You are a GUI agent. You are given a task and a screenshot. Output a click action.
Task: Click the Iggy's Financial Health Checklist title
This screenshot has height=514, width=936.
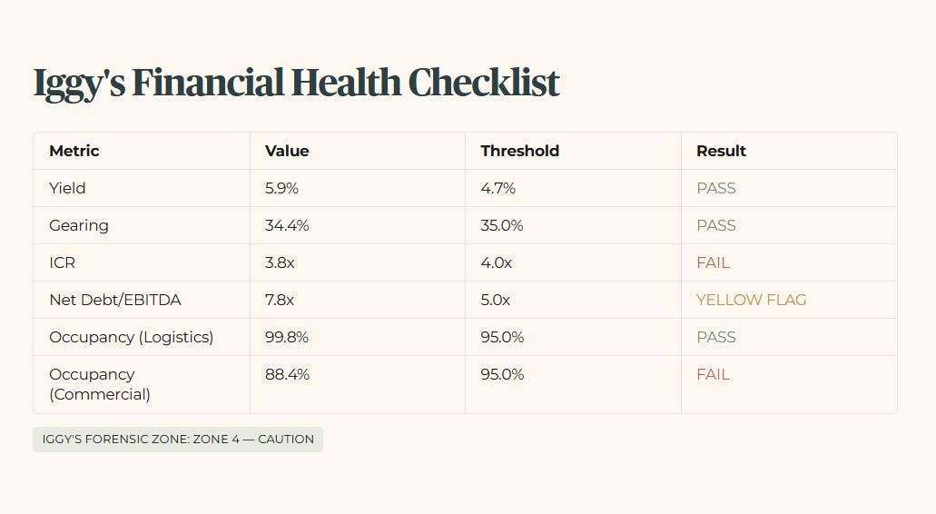pyautogui.click(x=296, y=83)
